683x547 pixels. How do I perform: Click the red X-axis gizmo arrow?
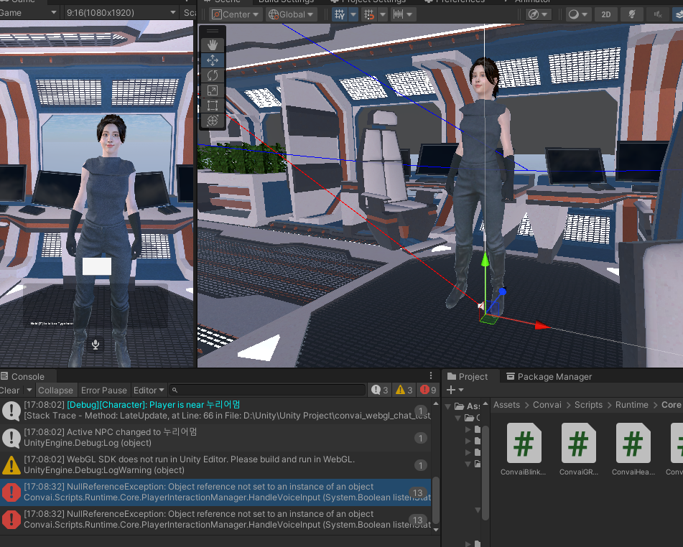tap(542, 325)
